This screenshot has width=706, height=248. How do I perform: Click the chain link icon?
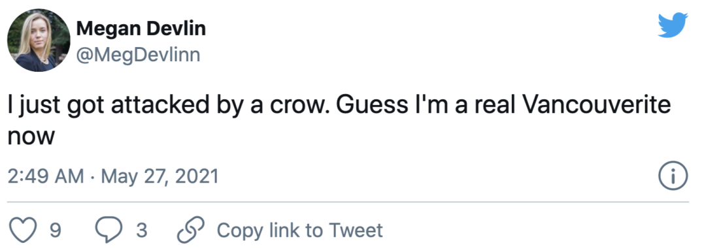coord(191,230)
